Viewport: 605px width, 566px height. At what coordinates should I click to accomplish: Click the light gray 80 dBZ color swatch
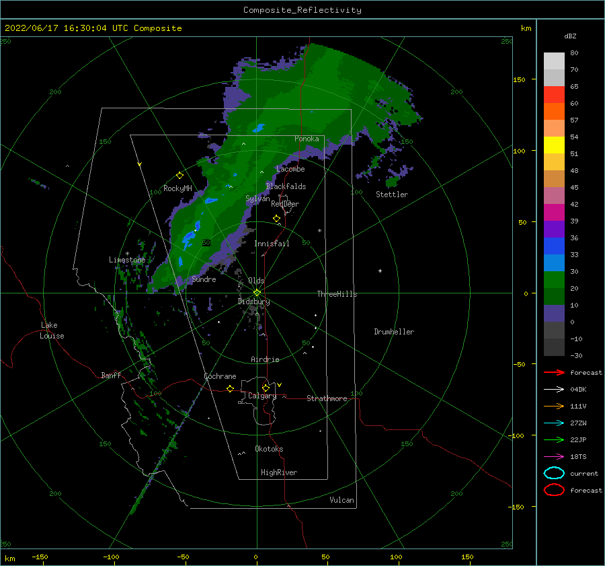(554, 61)
